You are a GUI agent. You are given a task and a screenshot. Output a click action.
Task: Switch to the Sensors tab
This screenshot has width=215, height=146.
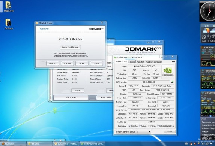click(131, 62)
